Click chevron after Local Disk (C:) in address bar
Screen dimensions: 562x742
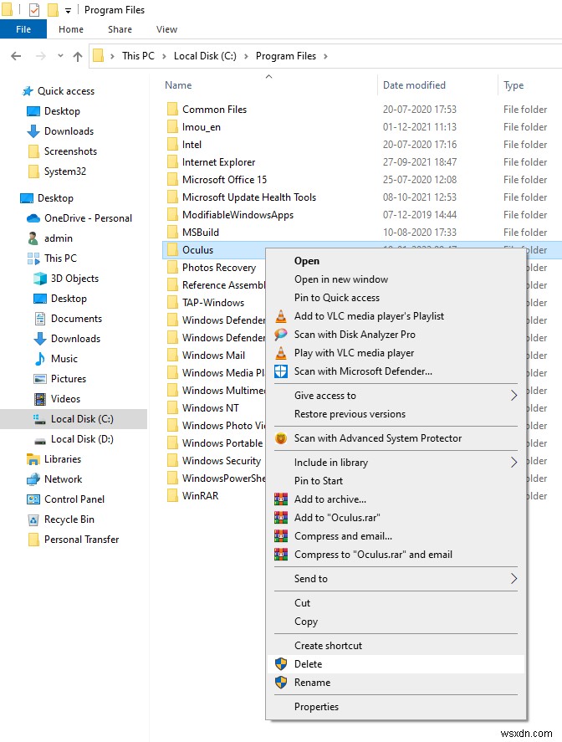click(x=246, y=56)
